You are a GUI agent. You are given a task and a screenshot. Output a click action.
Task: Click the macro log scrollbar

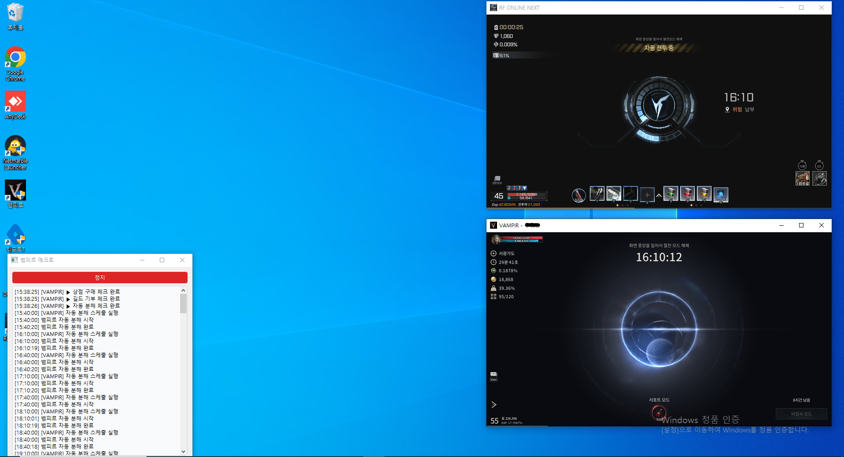[183, 303]
